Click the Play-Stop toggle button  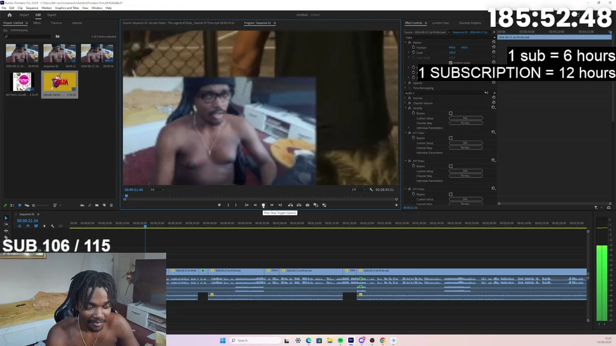263,205
